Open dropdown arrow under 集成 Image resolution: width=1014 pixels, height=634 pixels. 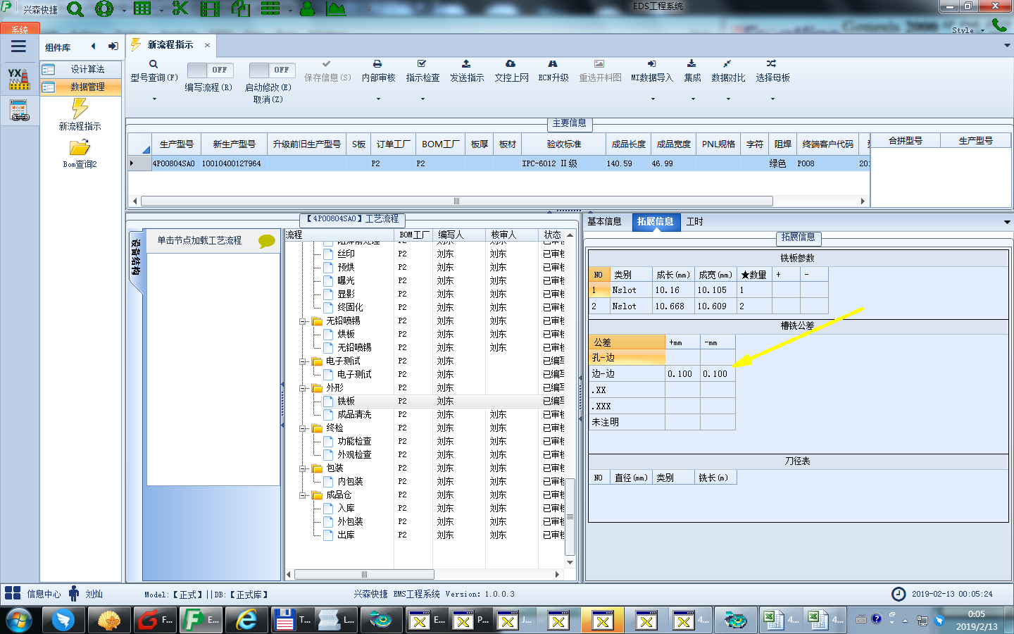tap(693, 99)
